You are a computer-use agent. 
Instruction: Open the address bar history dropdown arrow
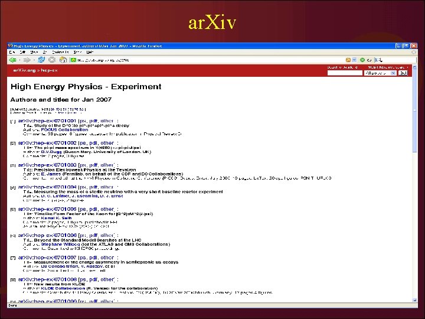pyautogui.click(x=354, y=60)
